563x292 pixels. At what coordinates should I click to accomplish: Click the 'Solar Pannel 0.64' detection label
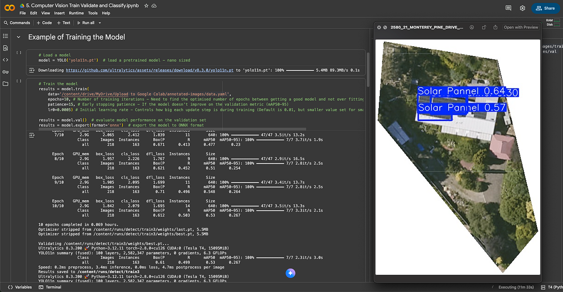461,92
